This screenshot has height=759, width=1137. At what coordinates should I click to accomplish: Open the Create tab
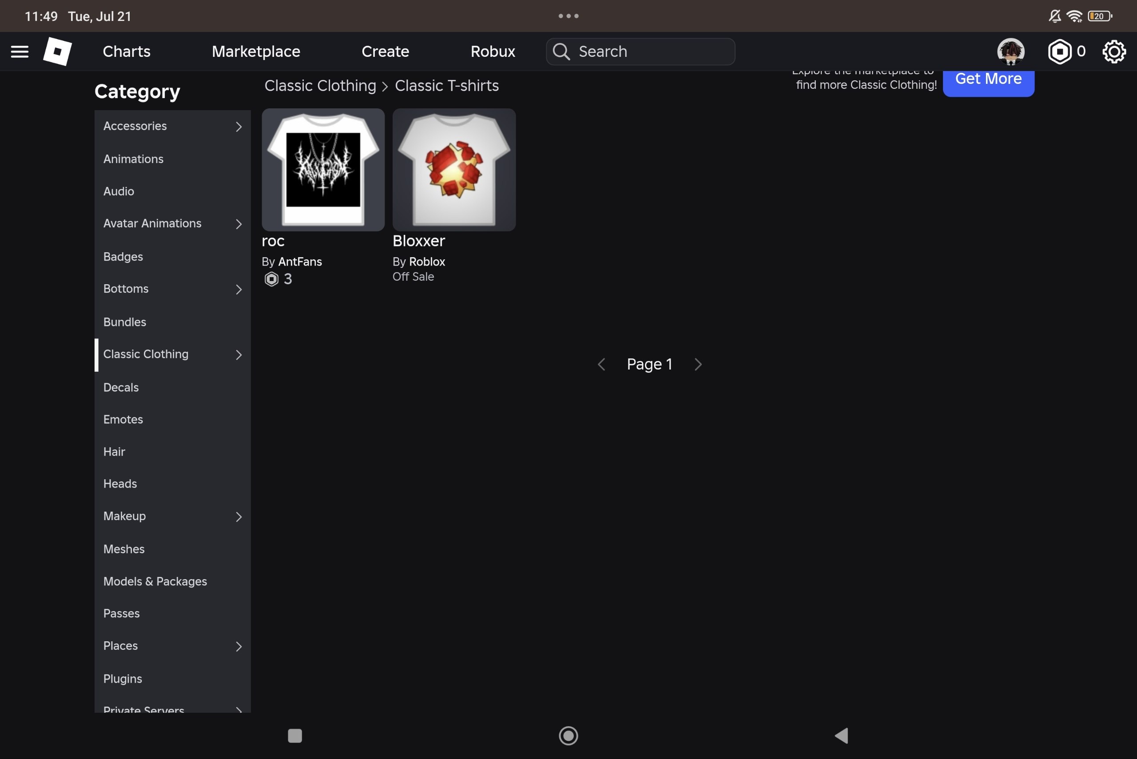coord(386,52)
